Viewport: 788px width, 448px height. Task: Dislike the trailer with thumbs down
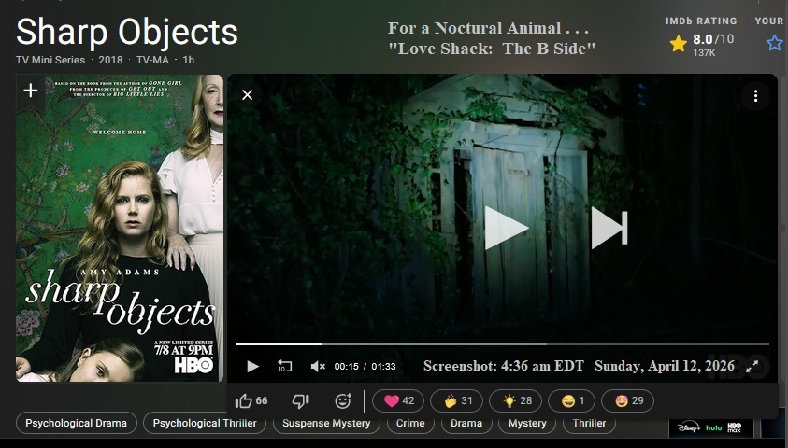[301, 400]
